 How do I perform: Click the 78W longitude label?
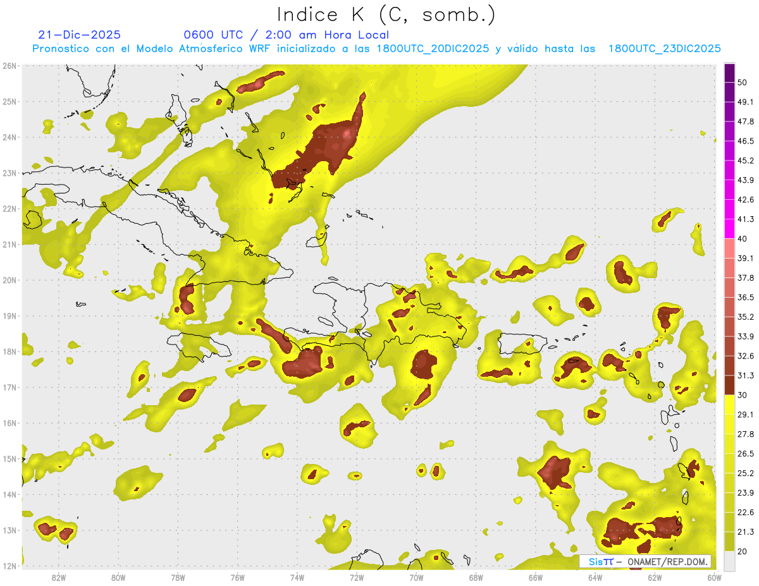pos(178,578)
